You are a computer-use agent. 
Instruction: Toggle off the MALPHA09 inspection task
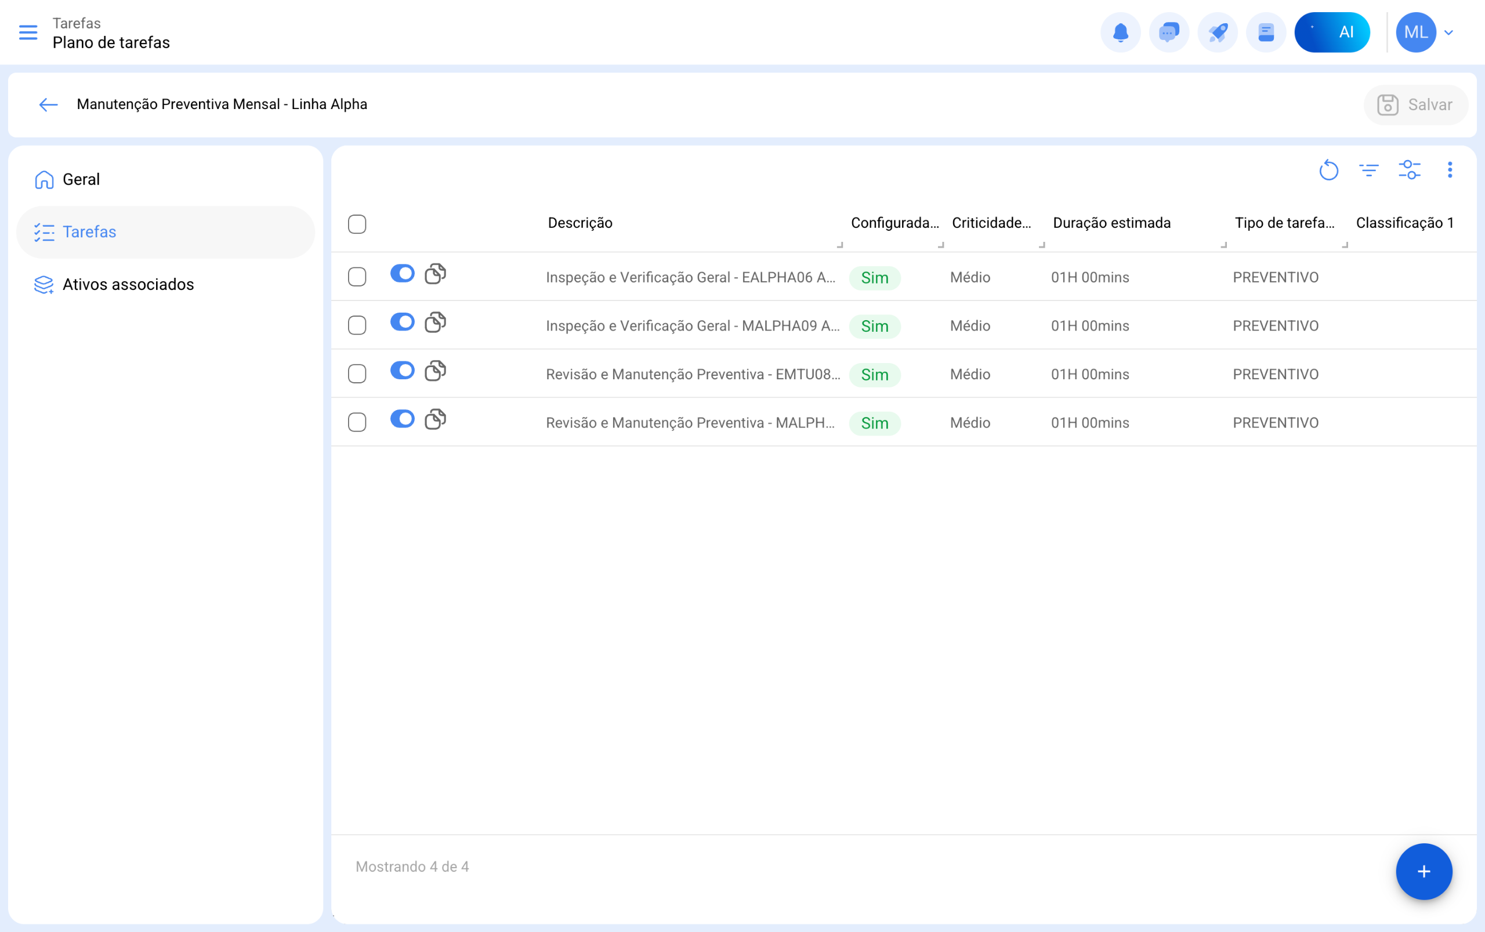click(403, 322)
